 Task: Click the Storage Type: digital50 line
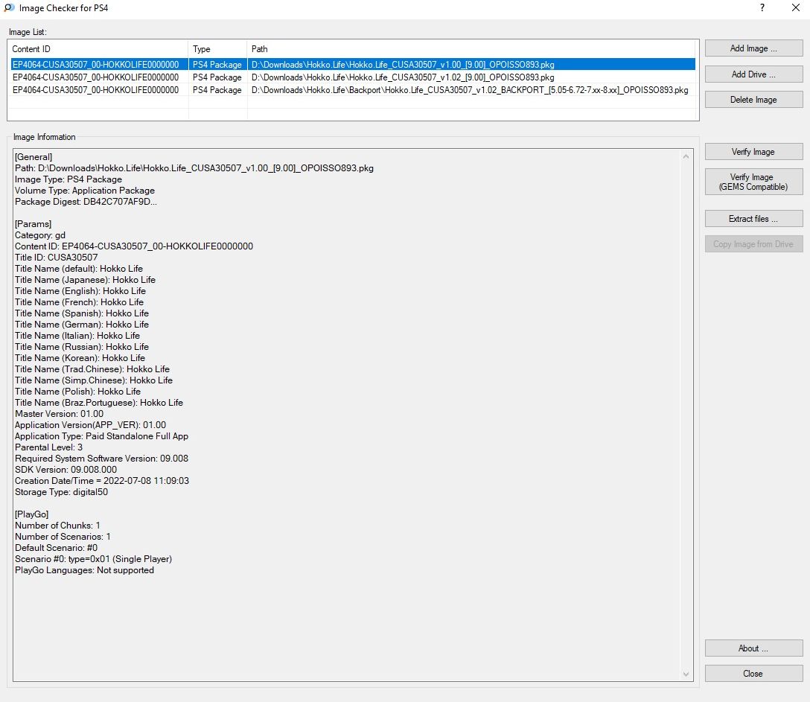[62, 492]
